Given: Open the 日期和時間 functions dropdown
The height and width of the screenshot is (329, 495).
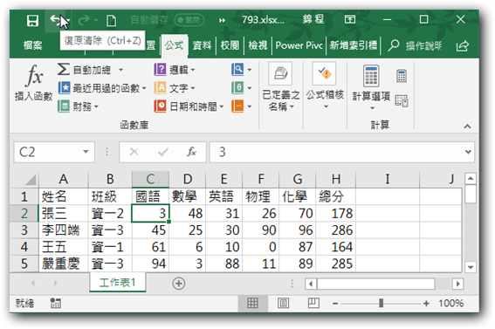Looking at the screenshot, I should click(189, 106).
